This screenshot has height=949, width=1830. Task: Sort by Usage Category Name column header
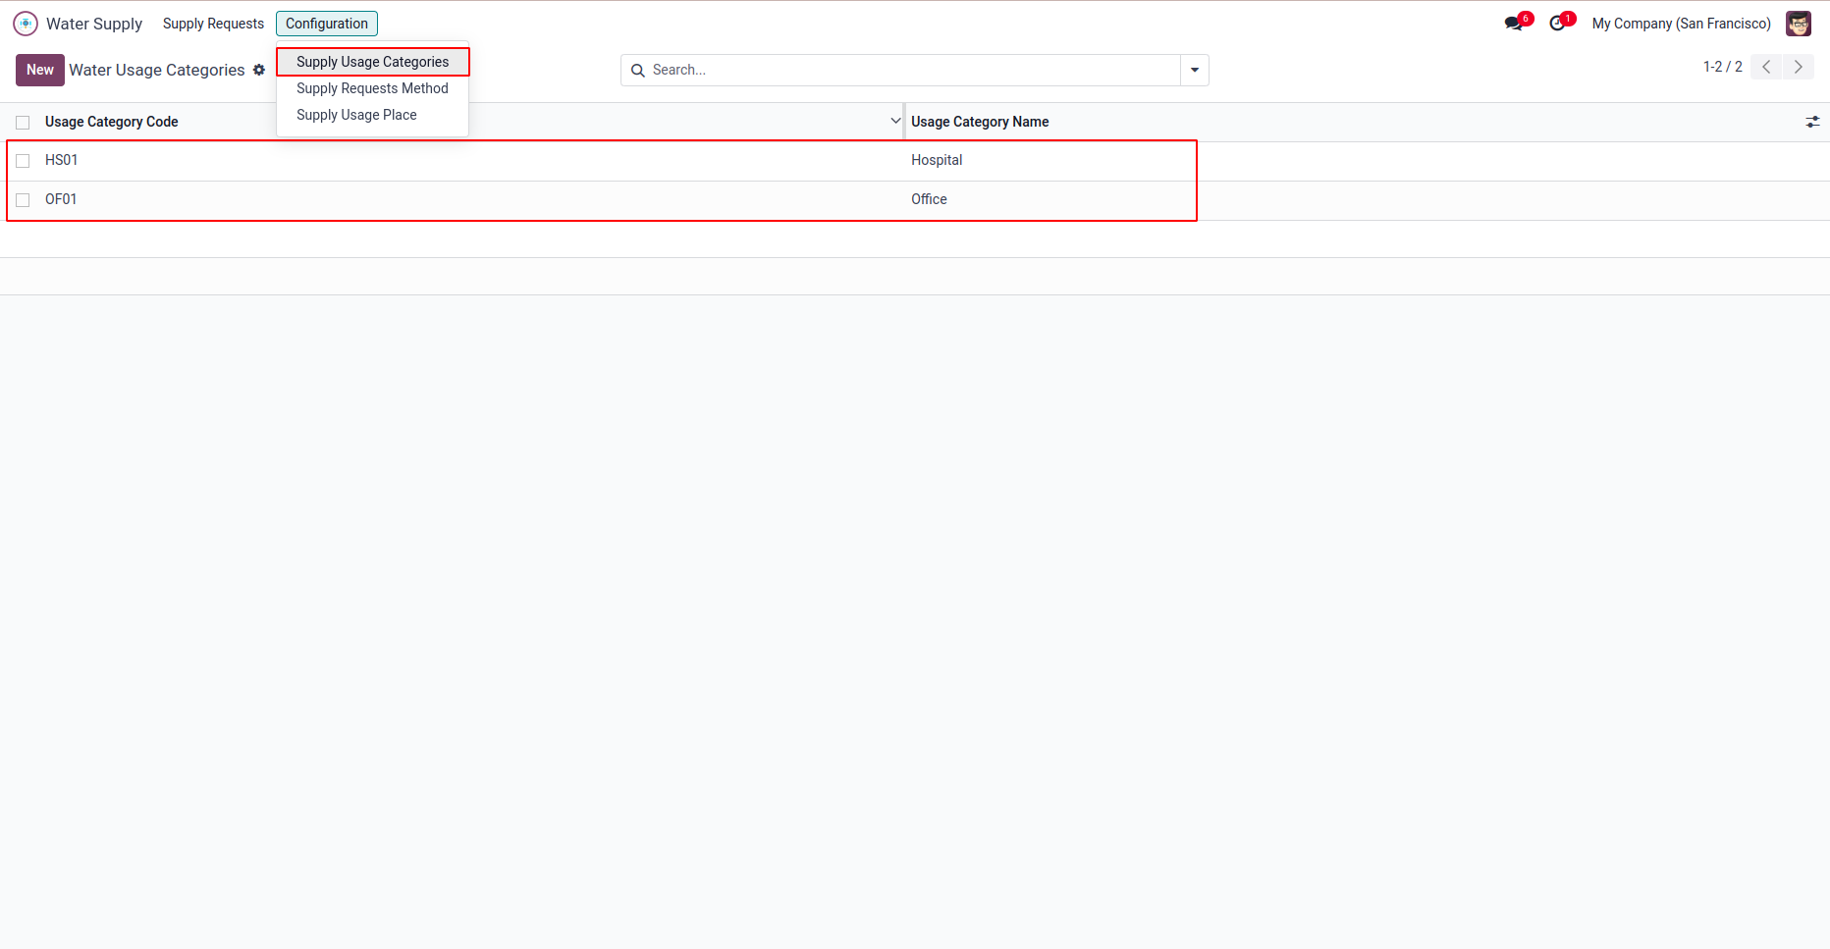click(980, 122)
